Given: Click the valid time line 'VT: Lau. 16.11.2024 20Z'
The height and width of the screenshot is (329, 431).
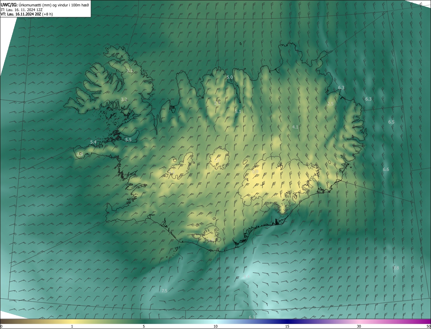Looking at the screenshot, I should tap(21, 14).
